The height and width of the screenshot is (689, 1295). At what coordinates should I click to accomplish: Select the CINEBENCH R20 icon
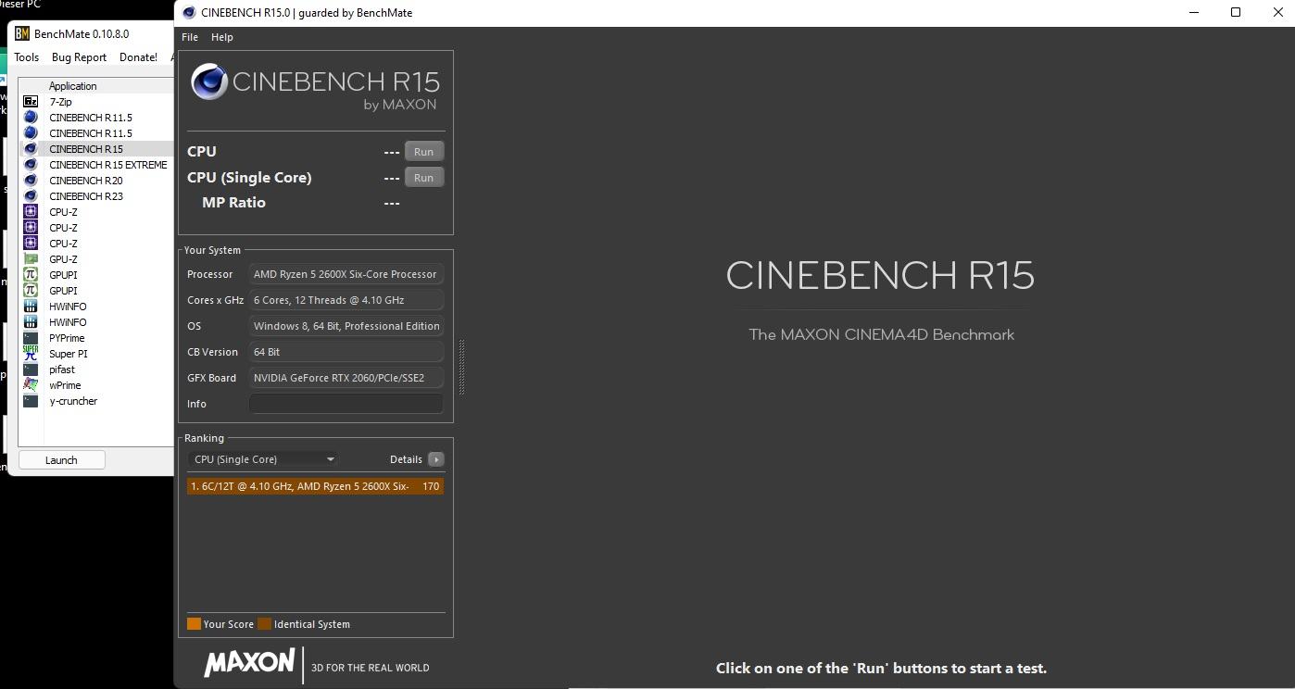click(31, 181)
